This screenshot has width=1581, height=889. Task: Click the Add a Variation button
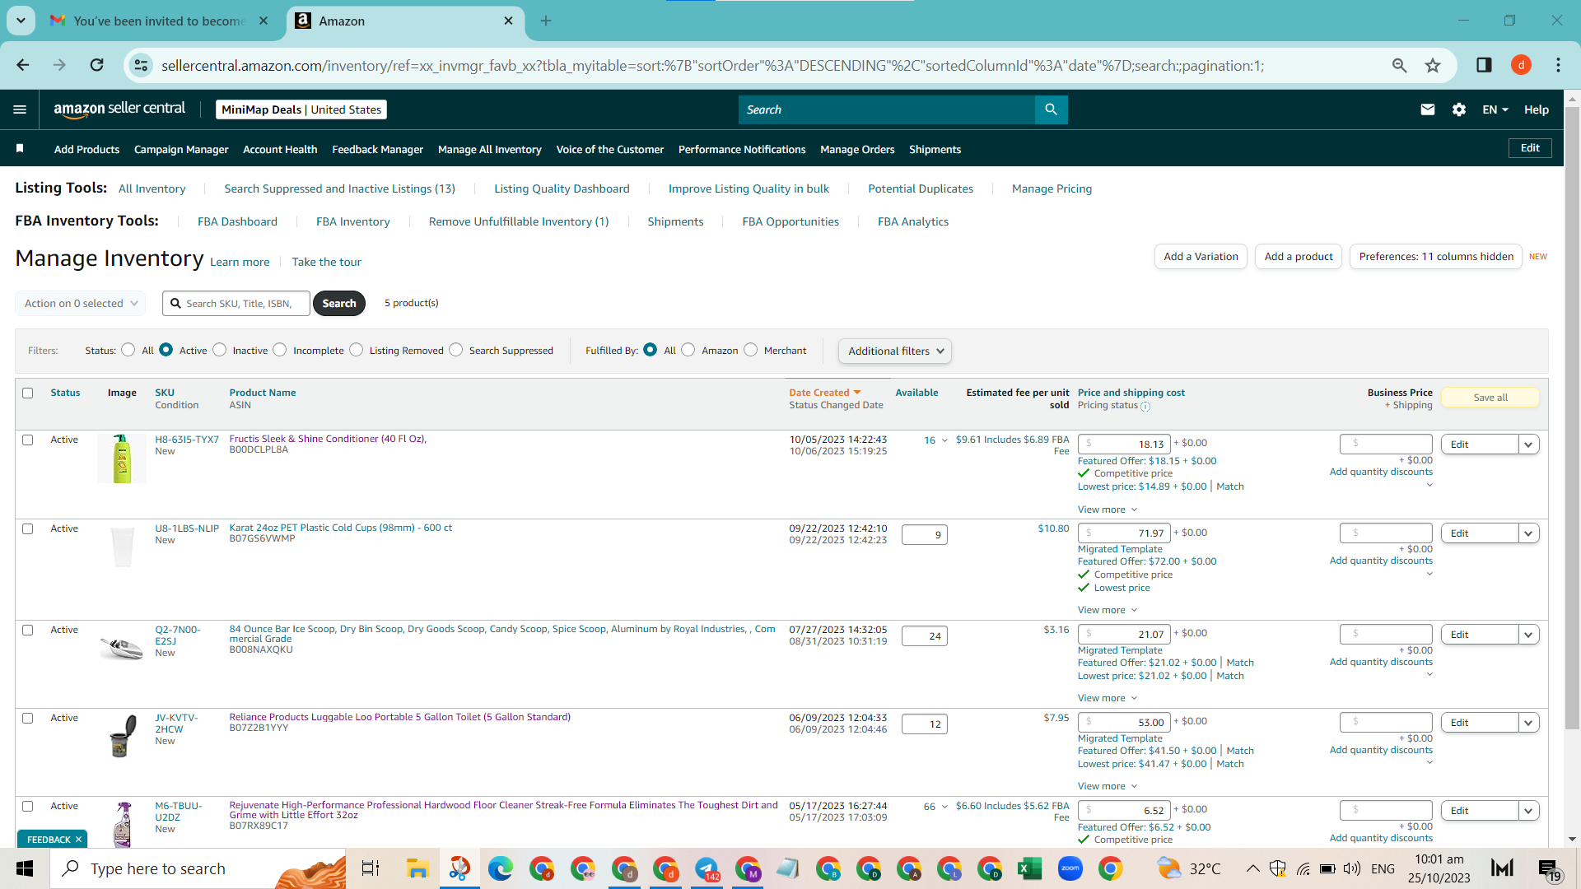1201,256
